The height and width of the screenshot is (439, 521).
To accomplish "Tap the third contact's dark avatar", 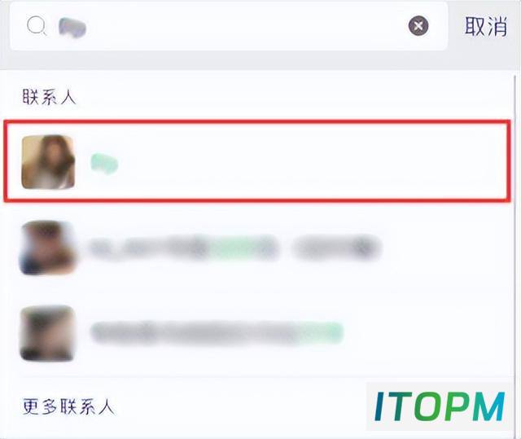I will (47, 333).
